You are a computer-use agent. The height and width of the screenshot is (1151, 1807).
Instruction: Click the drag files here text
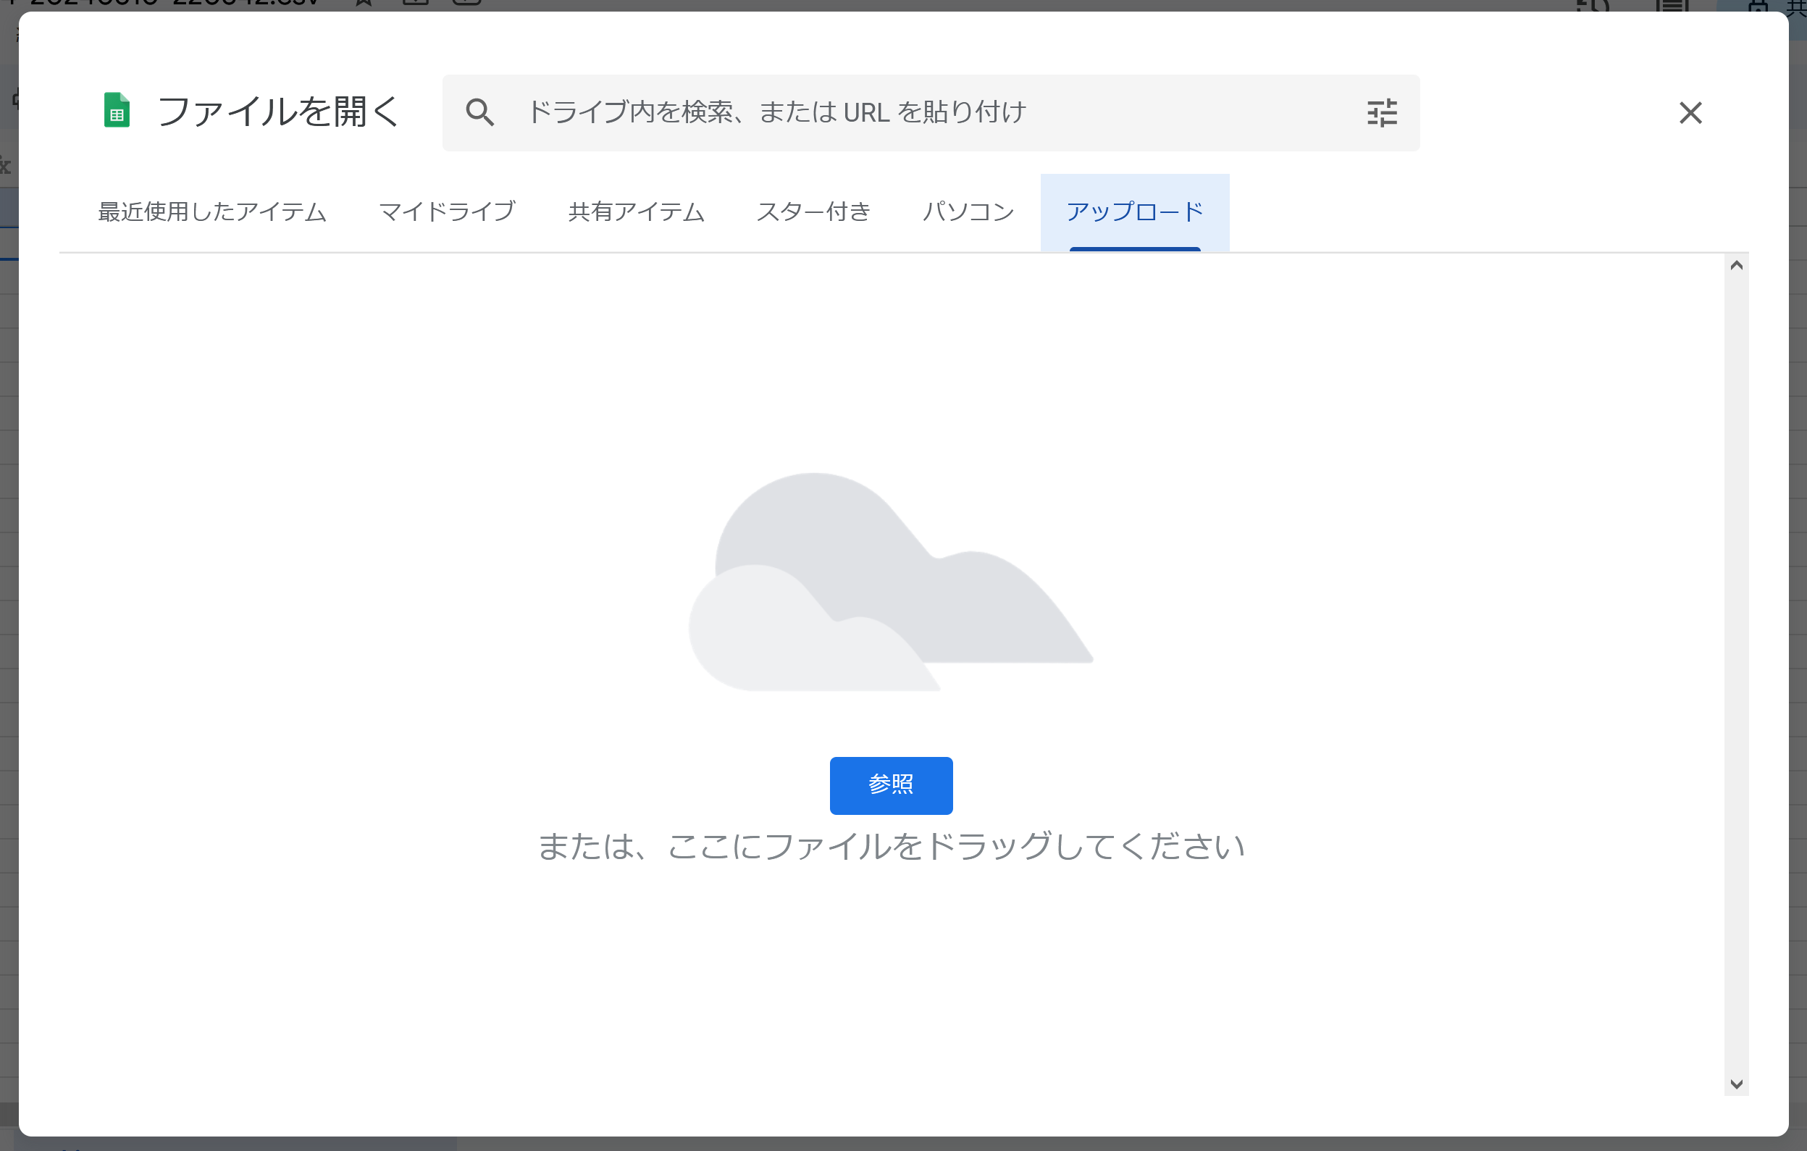[891, 846]
